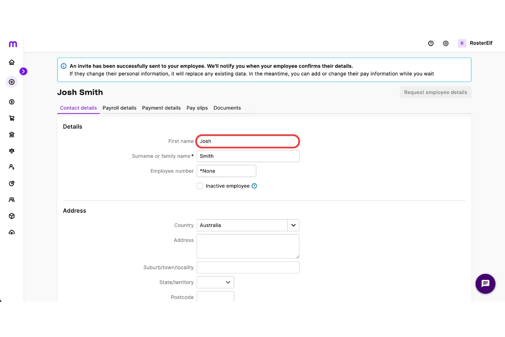Open the cloud upload icon
The image size is (505, 337).
(12, 233)
